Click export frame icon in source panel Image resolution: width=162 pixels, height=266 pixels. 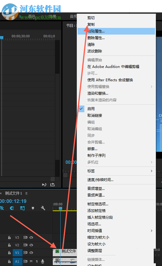52,185
